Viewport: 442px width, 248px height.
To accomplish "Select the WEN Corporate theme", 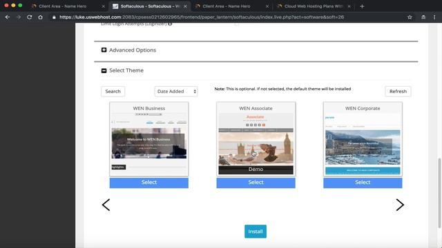I will point(363,183).
